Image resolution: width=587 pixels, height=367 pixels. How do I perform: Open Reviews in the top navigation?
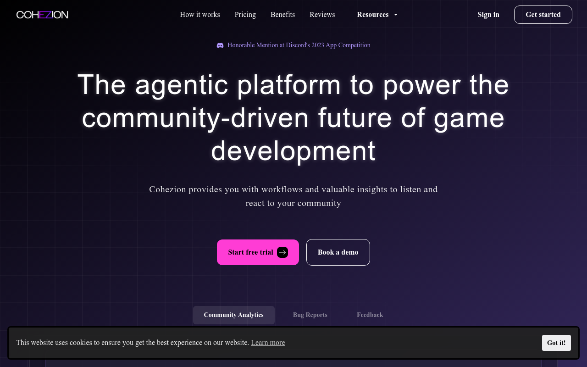pos(322,15)
